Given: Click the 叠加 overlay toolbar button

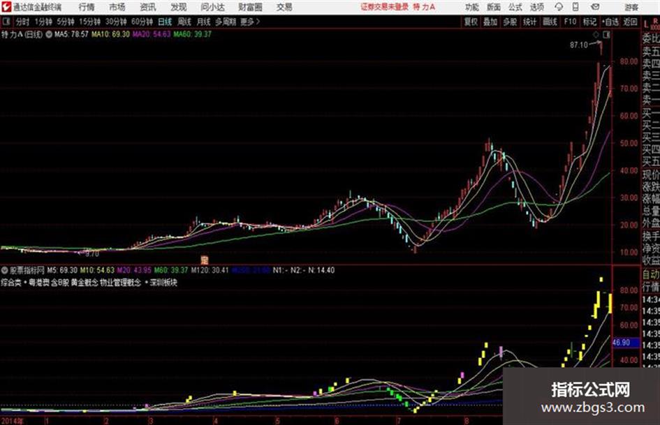Looking at the screenshot, I should tap(490, 22).
